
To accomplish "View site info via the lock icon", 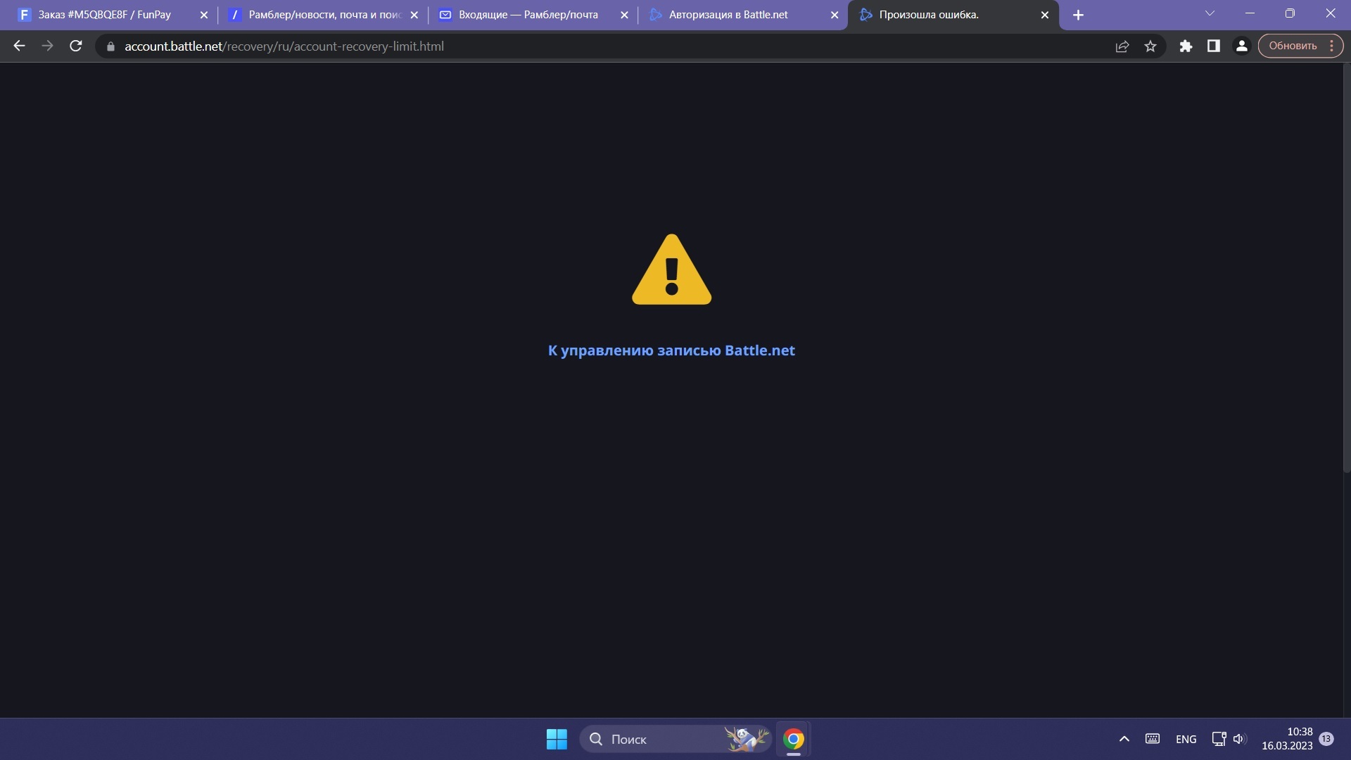I will (110, 46).
